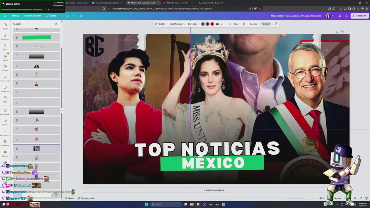Click Editar image in the floating toolbar
This screenshot has height=208, width=370.
point(160,24)
